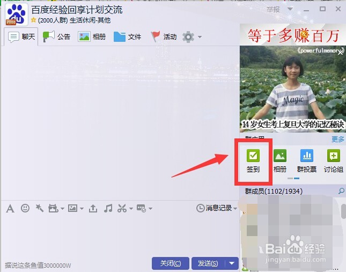
Task: Switch group apps page via blue indicator
Action: coord(297,178)
